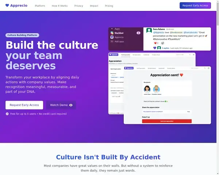The width and height of the screenshot is (219, 175).
Task: Collapse the Apps section arrow in Slack
Action: pyautogui.click(x=112, y=28)
